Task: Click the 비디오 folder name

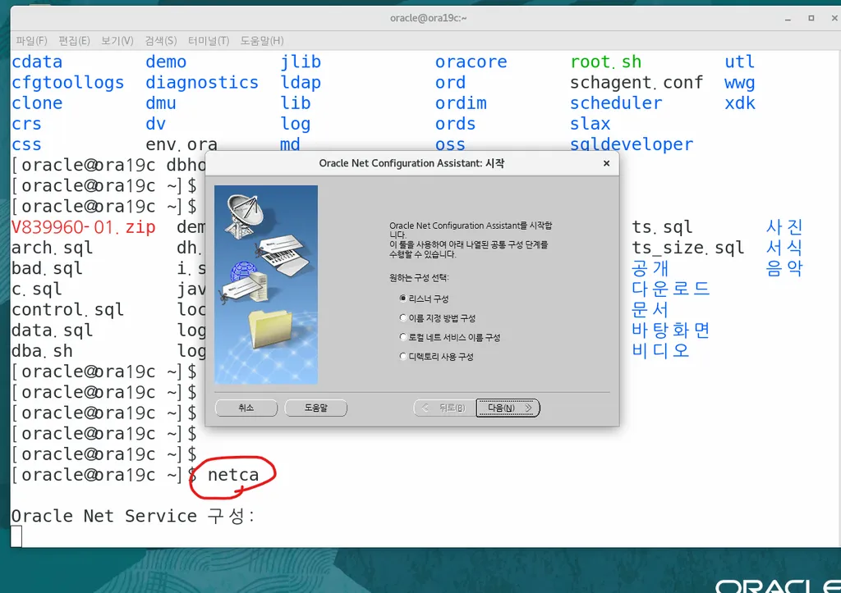Action: (x=660, y=351)
